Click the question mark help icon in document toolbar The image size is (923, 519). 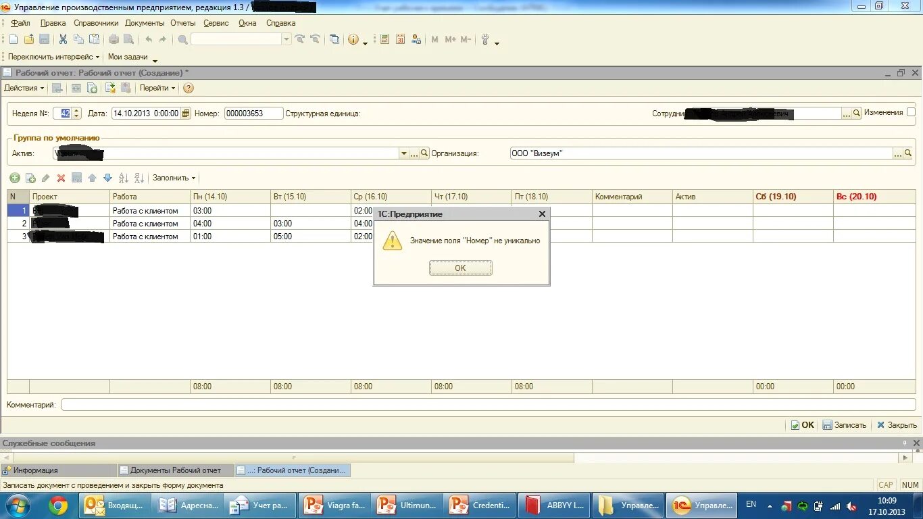189,89
